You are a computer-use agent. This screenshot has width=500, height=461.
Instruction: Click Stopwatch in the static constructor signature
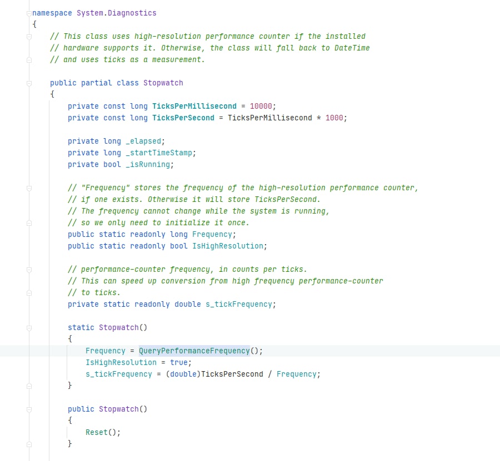tap(119, 327)
